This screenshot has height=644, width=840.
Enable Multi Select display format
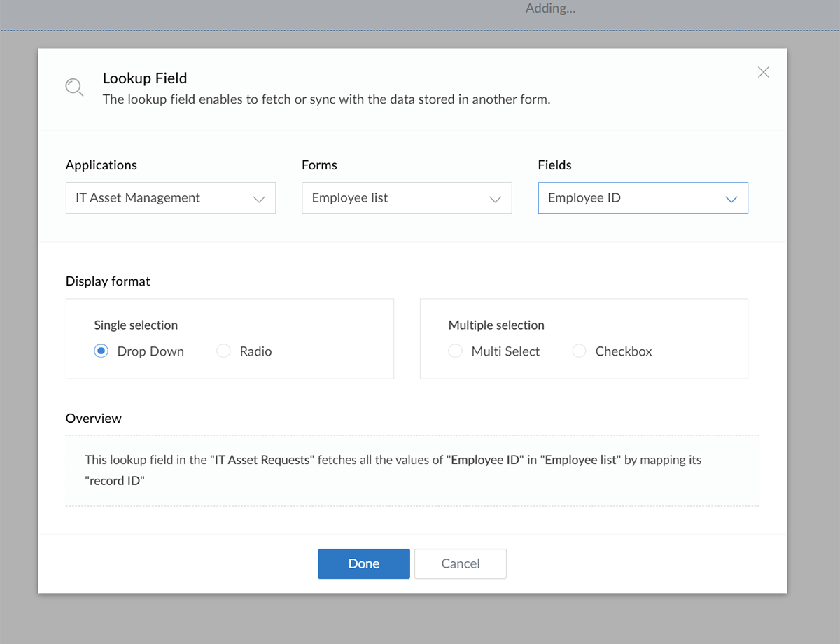coord(455,351)
